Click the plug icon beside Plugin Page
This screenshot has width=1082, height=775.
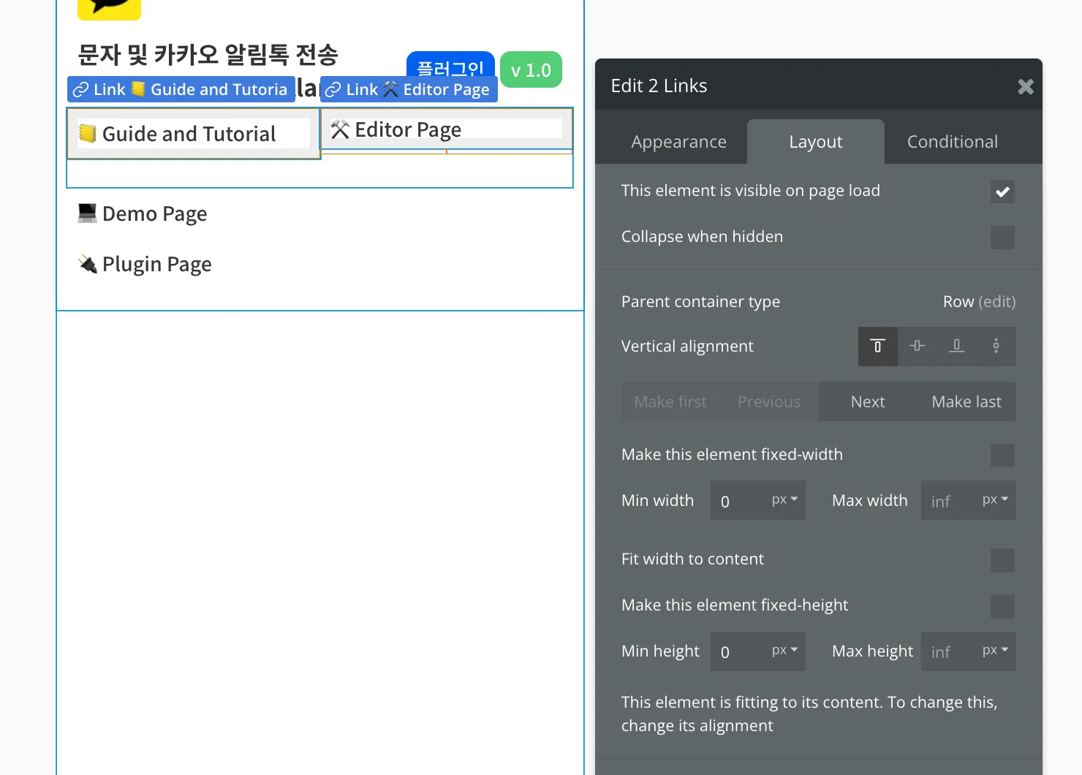pos(88,263)
